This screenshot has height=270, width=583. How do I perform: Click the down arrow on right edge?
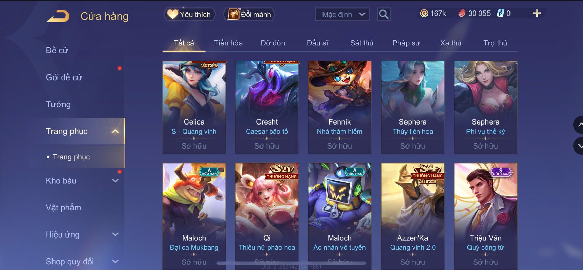click(x=579, y=146)
